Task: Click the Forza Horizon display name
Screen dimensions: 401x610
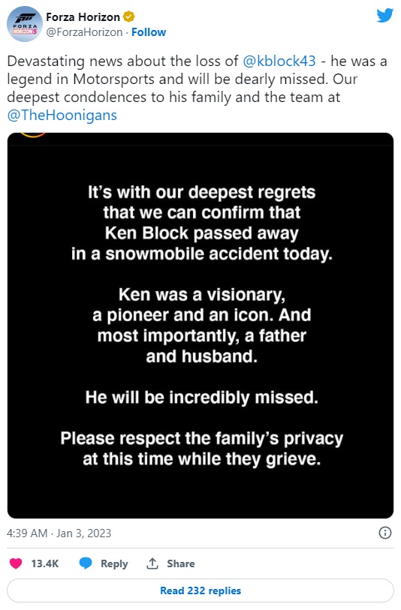Action: (83, 17)
